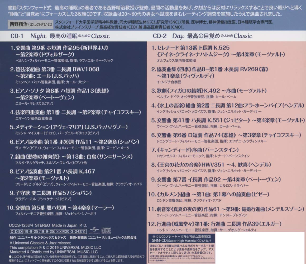Select CD-2 track 1 セレナード 第13番 K.525
The height and width of the screenshot is (264, 306).
[218, 51]
